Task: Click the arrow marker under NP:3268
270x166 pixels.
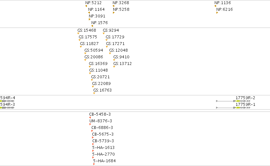Action: 113,6
